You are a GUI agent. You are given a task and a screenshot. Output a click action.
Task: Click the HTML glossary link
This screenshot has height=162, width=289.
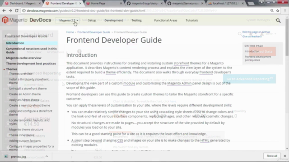coord(205,140)
